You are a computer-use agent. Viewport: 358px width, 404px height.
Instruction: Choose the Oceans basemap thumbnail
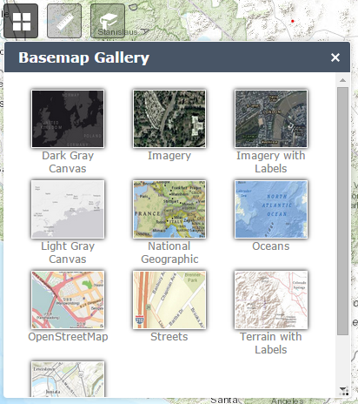click(x=271, y=209)
